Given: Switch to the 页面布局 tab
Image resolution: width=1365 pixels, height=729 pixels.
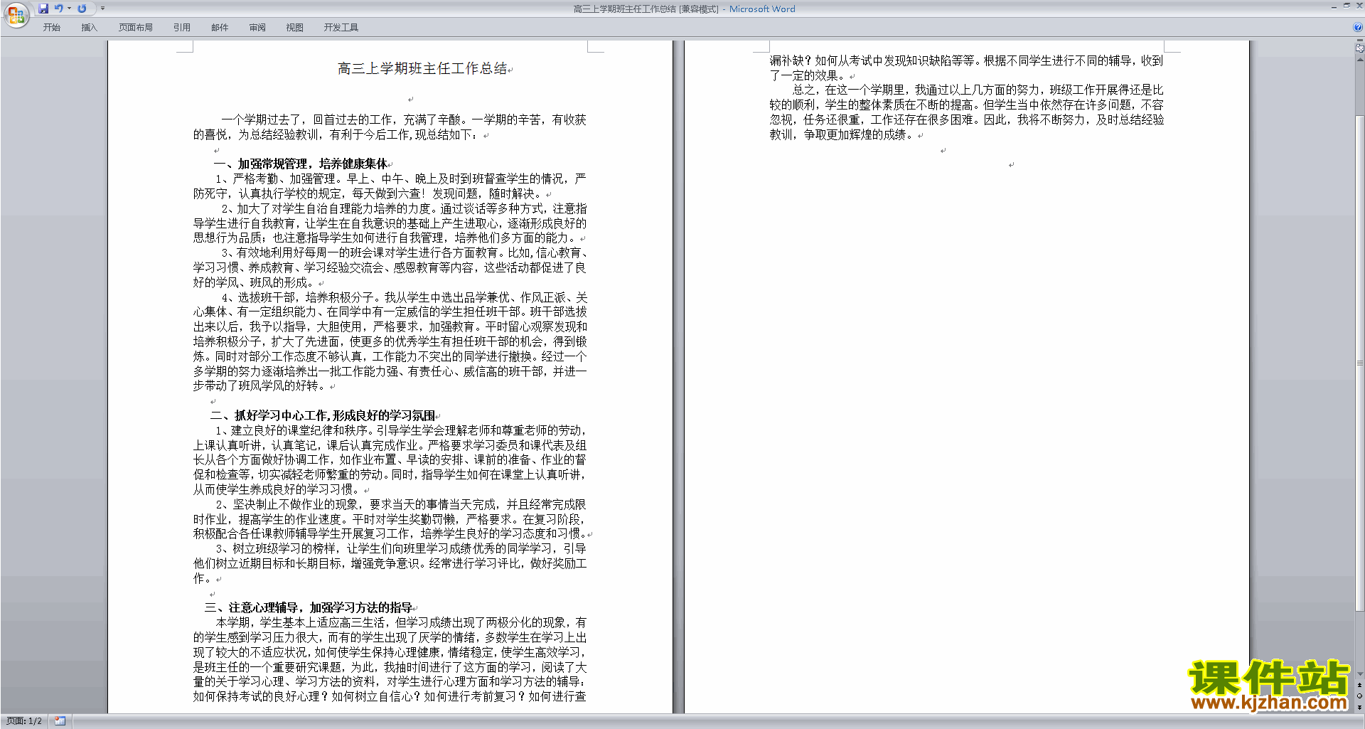Looking at the screenshot, I should point(135,28).
